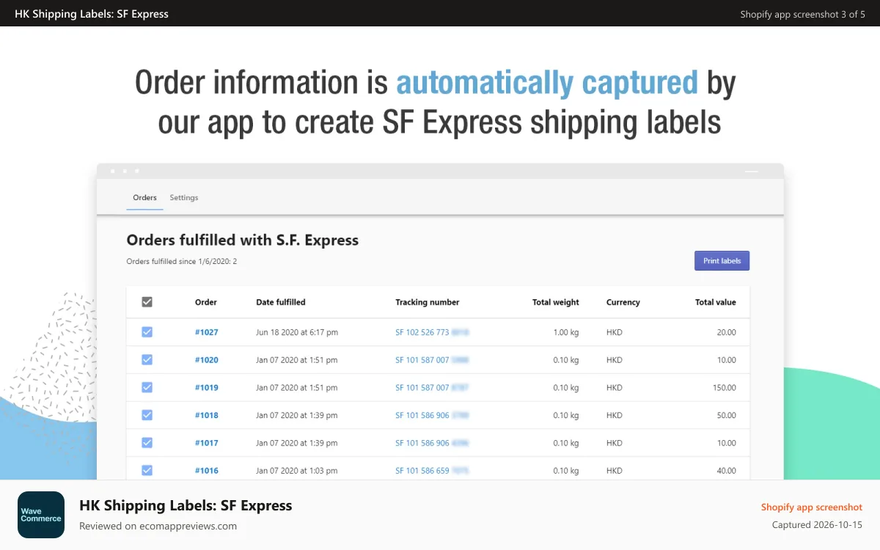Open tracking number for order #1017

point(432,443)
